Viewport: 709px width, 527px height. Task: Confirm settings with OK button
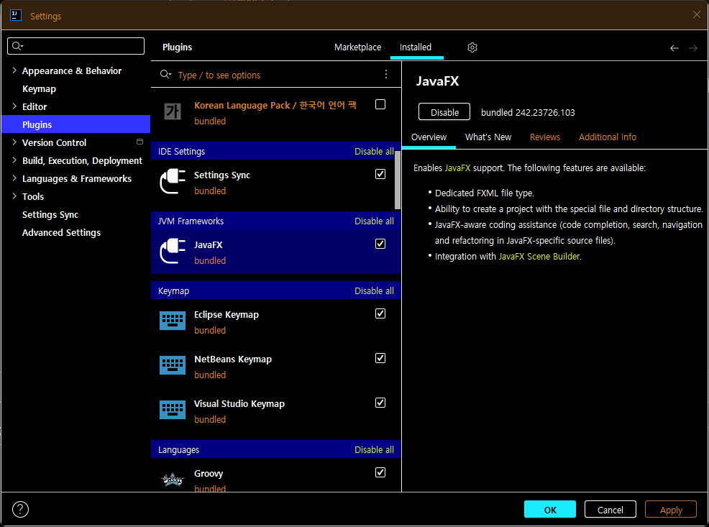tap(550, 509)
